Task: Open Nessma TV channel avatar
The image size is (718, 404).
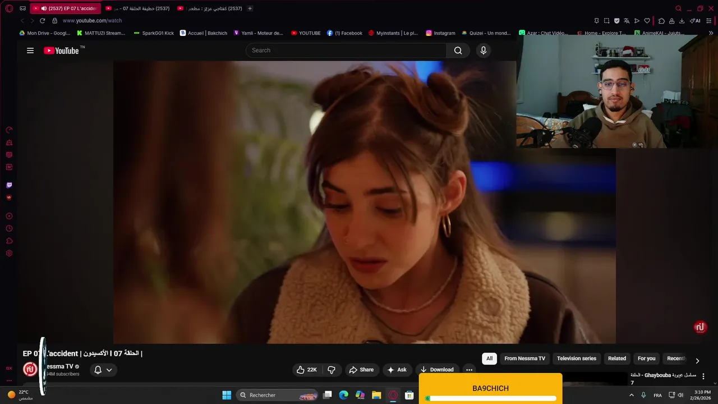Action: (x=30, y=369)
